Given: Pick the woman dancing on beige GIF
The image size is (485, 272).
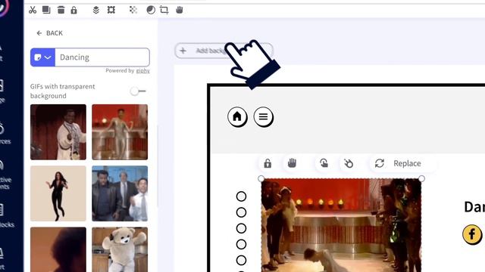Looking at the screenshot, I should pos(58,193).
